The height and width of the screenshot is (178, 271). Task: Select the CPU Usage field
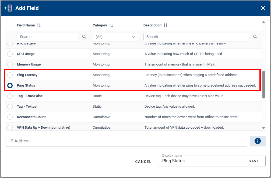[x=10, y=54]
